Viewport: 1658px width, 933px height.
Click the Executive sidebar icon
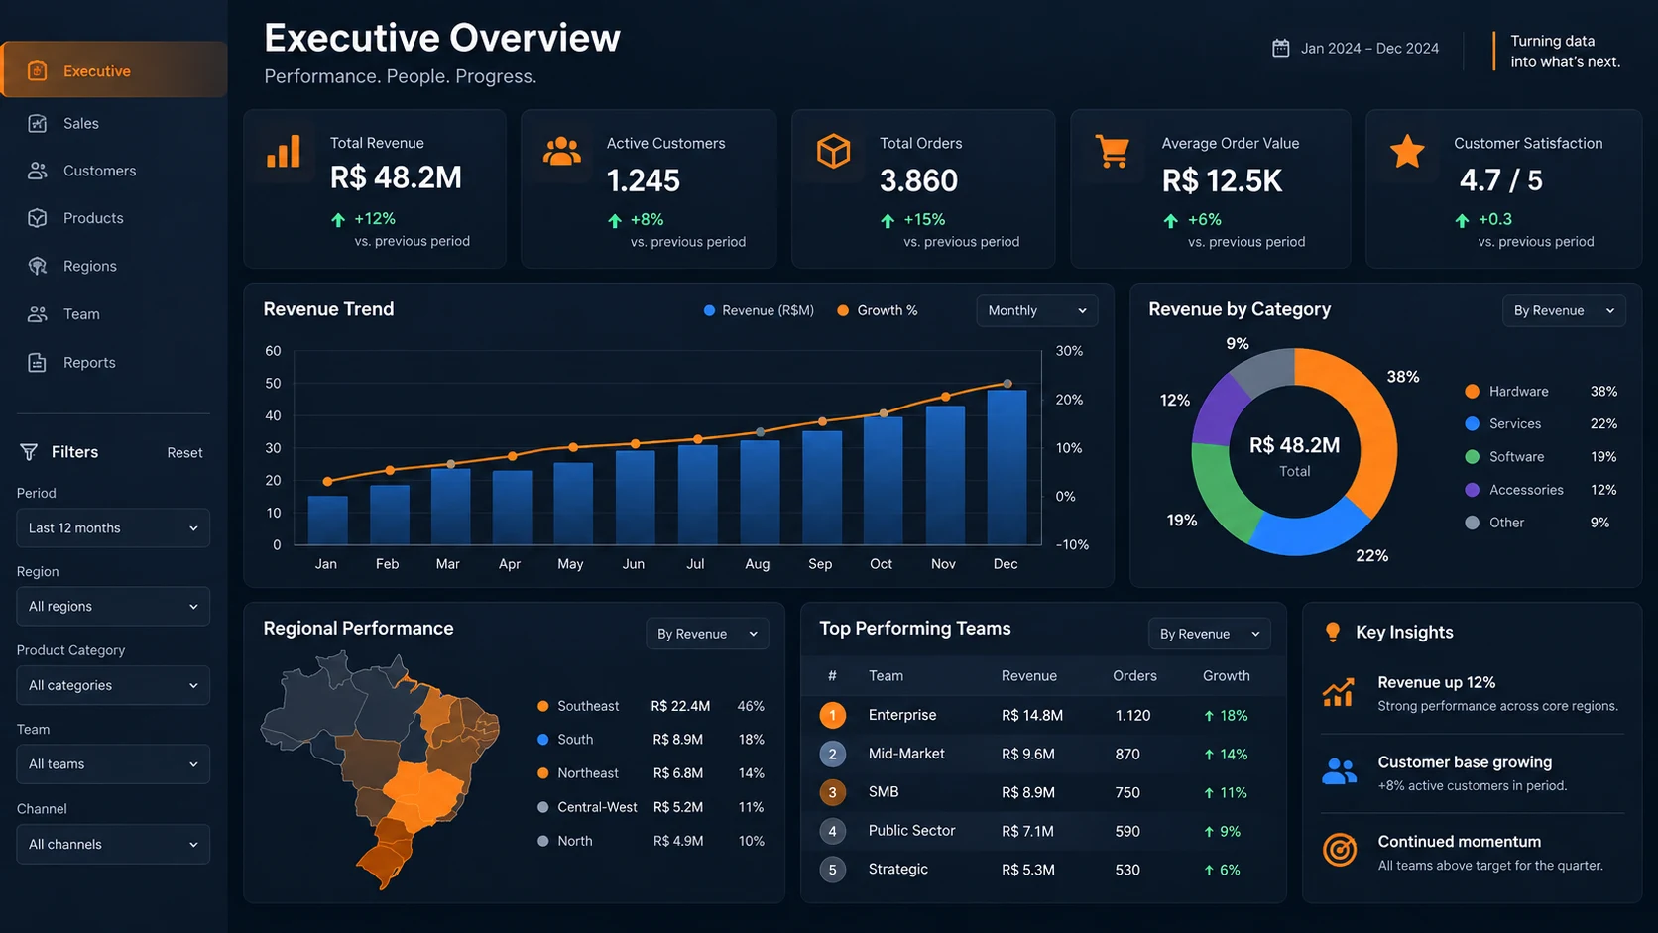[x=38, y=70]
